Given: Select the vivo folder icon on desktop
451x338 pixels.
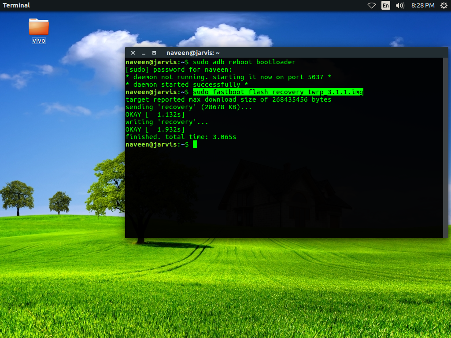Looking at the screenshot, I should point(39,27).
